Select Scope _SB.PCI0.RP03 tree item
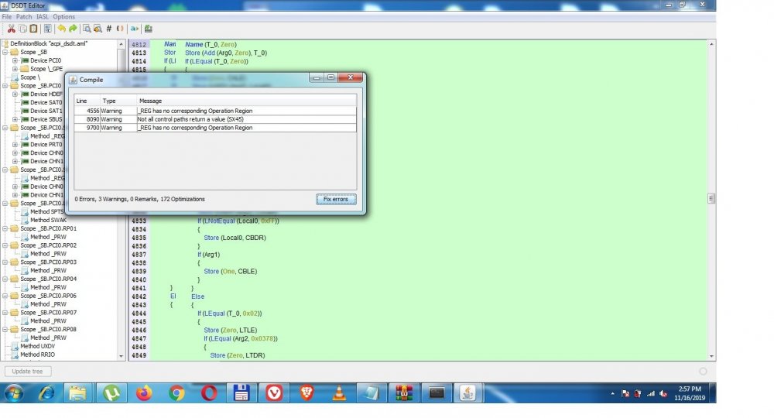774x418 pixels. point(48,262)
